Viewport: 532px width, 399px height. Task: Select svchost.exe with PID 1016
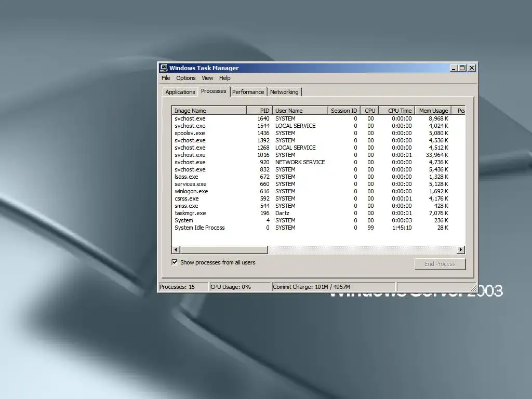(x=318, y=155)
